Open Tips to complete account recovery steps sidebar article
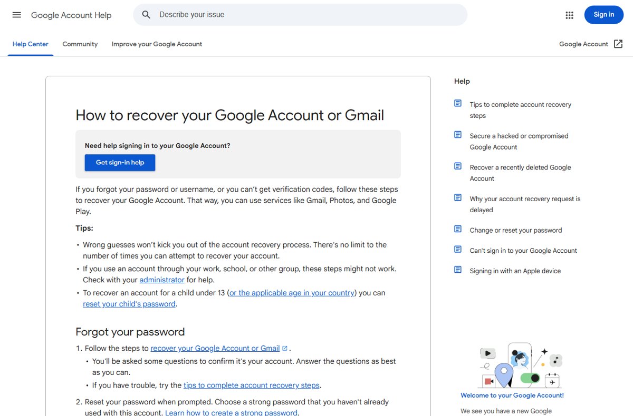 coord(521,110)
